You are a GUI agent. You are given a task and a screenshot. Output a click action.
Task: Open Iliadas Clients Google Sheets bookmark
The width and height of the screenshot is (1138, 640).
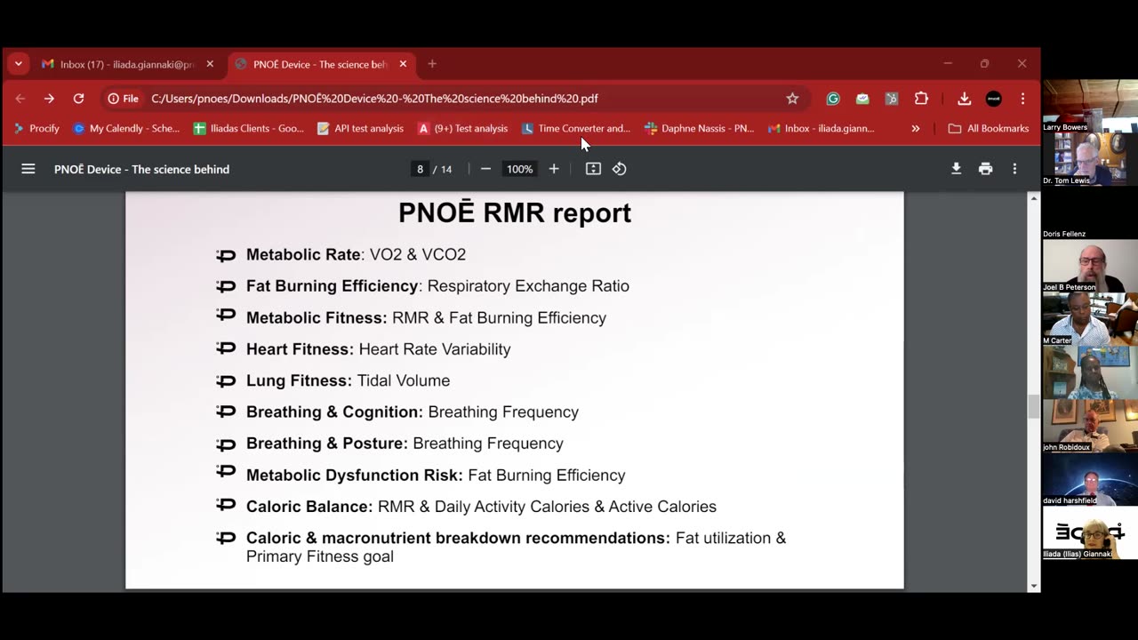point(248,128)
